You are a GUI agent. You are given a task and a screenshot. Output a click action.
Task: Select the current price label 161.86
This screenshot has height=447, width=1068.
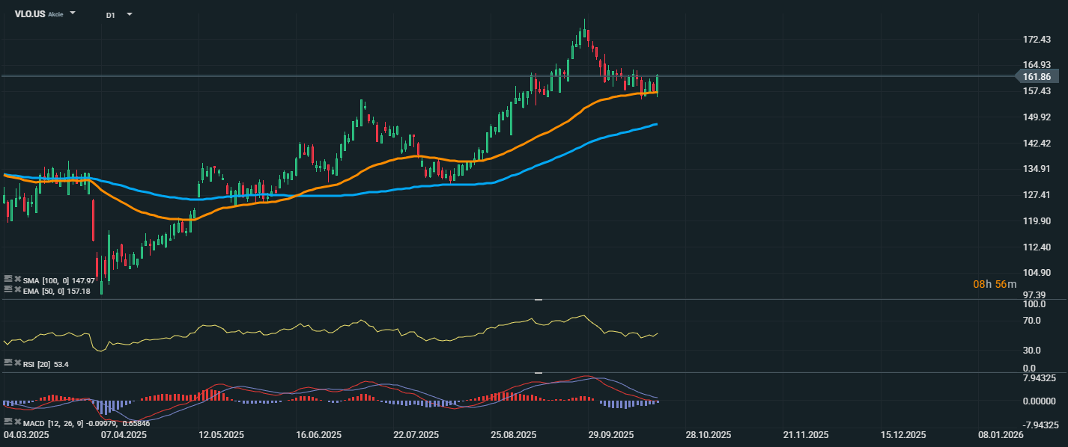click(1040, 76)
